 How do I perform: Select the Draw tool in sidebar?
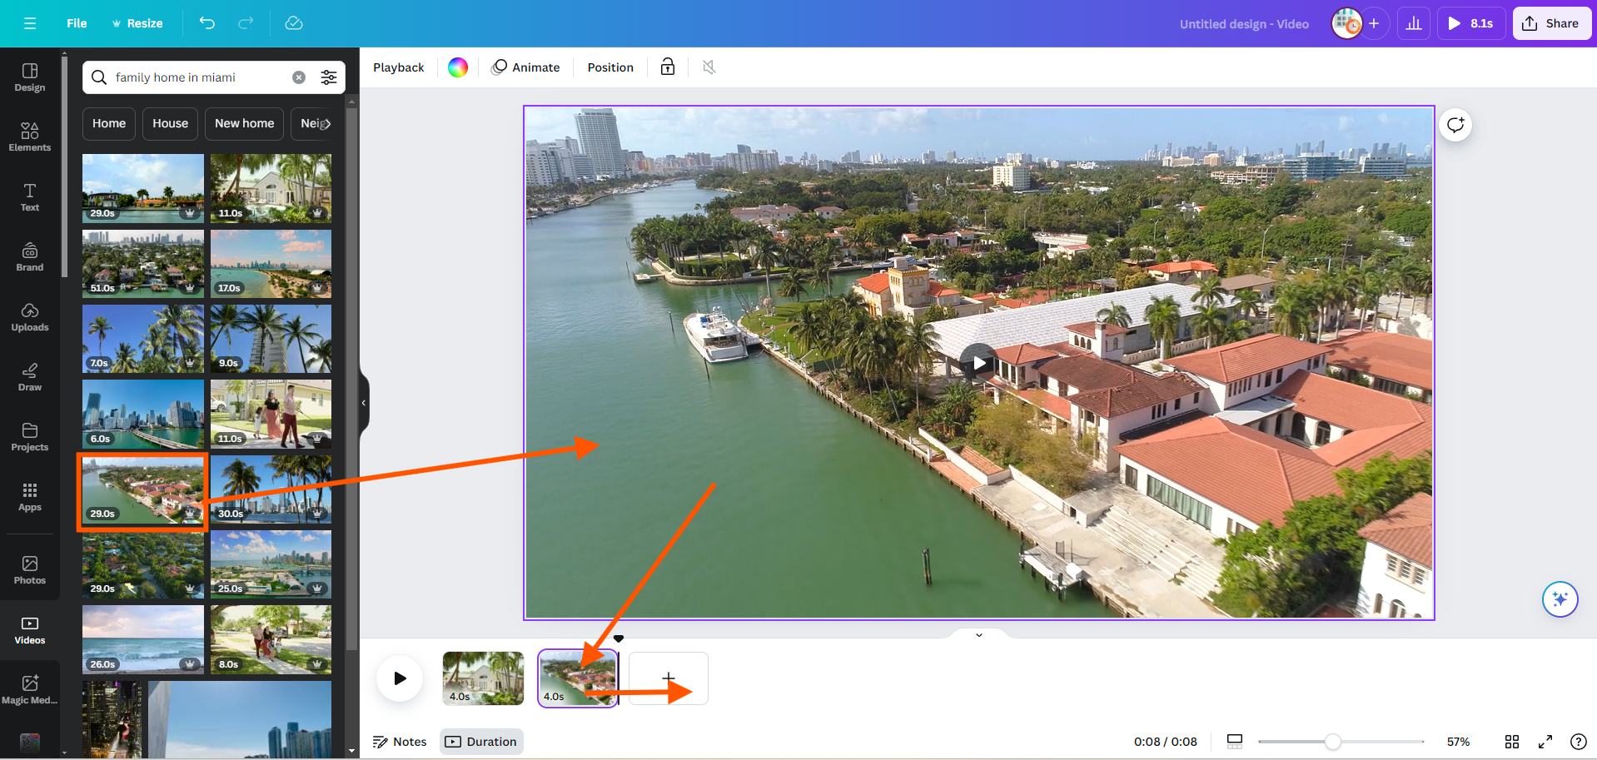pos(30,376)
